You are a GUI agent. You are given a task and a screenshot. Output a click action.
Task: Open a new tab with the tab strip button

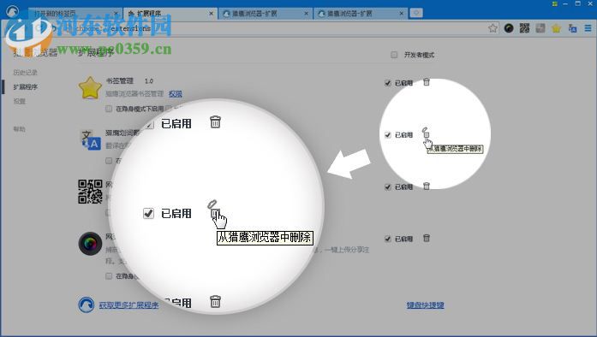(x=416, y=14)
